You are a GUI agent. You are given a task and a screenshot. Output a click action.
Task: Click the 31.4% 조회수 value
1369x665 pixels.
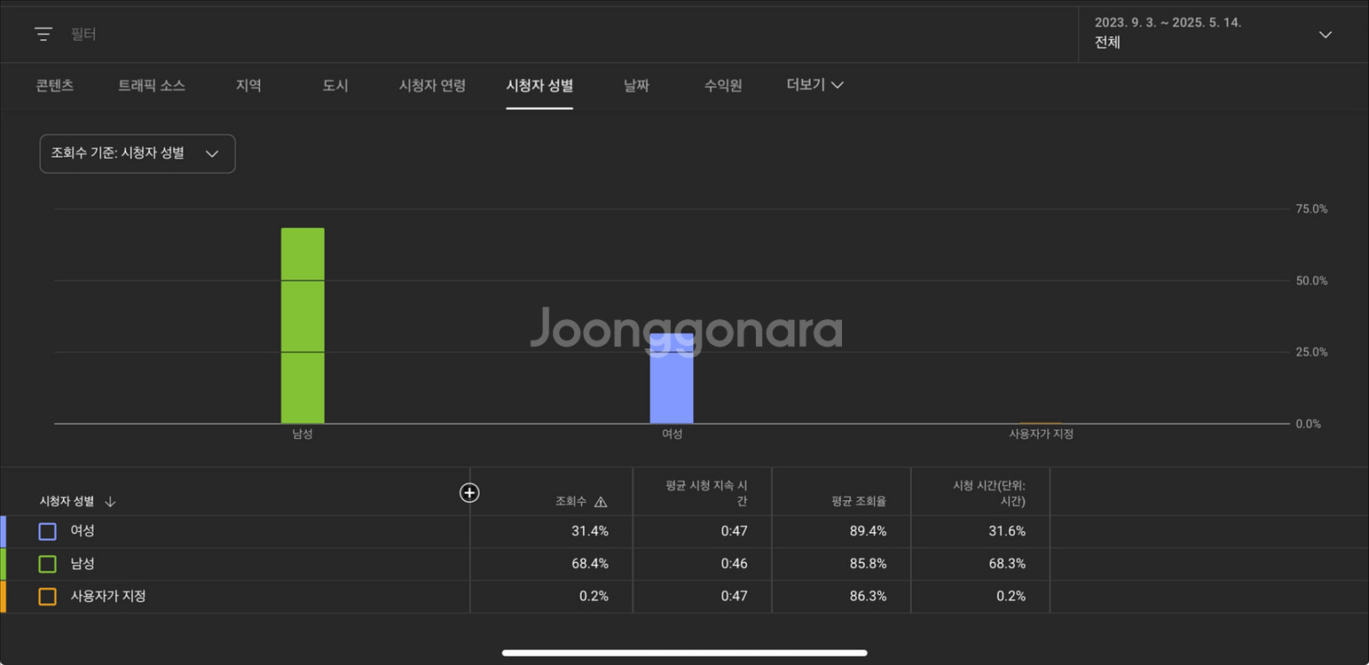pos(590,531)
